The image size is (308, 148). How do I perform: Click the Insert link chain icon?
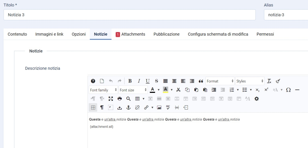146,107
